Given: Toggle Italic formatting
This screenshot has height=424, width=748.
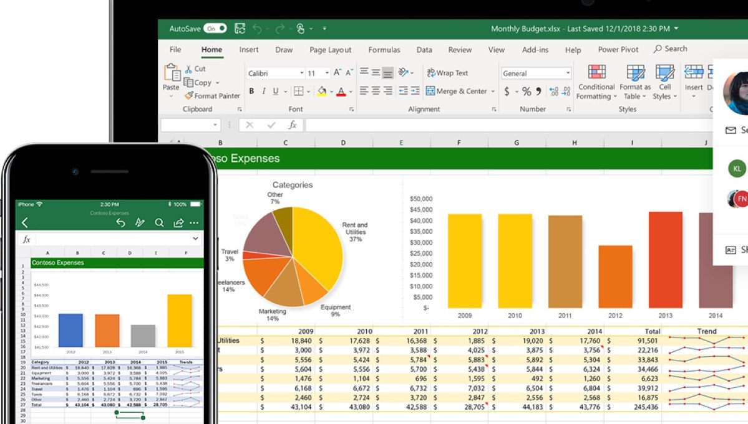Looking at the screenshot, I should (x=263, y=91).
